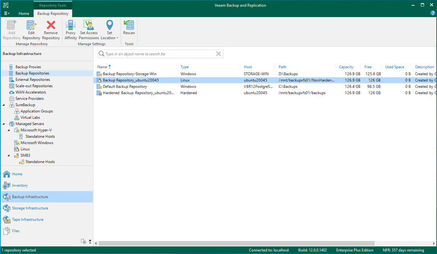
Task: Switch to the Home ribbon tab
Action: pyautogui.click(x=24, y=13)
